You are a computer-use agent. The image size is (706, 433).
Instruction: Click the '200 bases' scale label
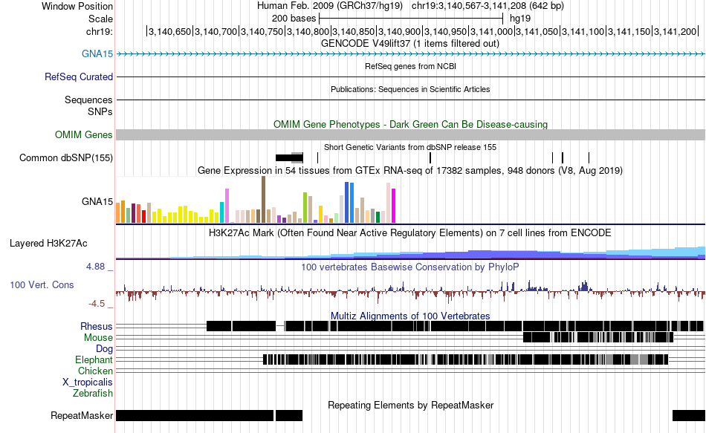coord(294,19)
